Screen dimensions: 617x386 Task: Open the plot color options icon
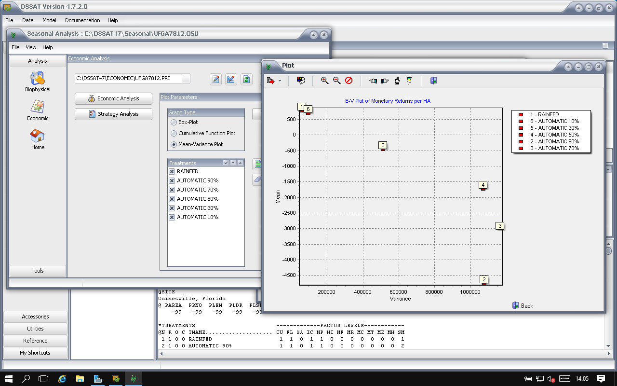tap(300, 81)
